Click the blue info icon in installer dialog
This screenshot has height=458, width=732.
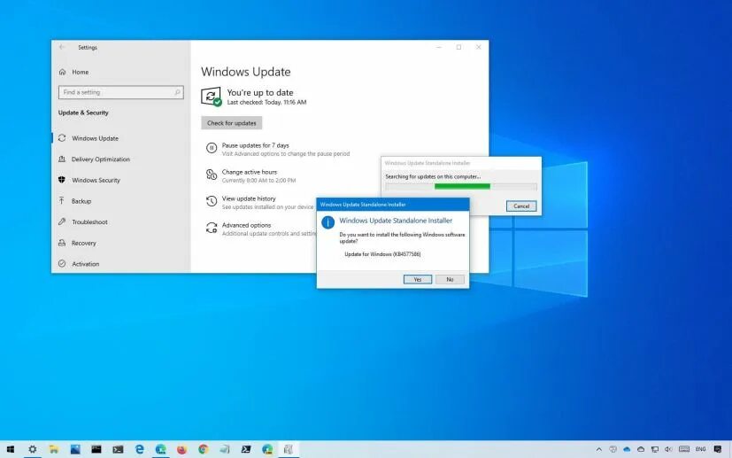327,222
